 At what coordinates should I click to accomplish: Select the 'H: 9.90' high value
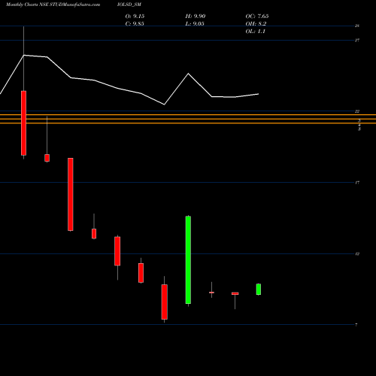[196, 17]
